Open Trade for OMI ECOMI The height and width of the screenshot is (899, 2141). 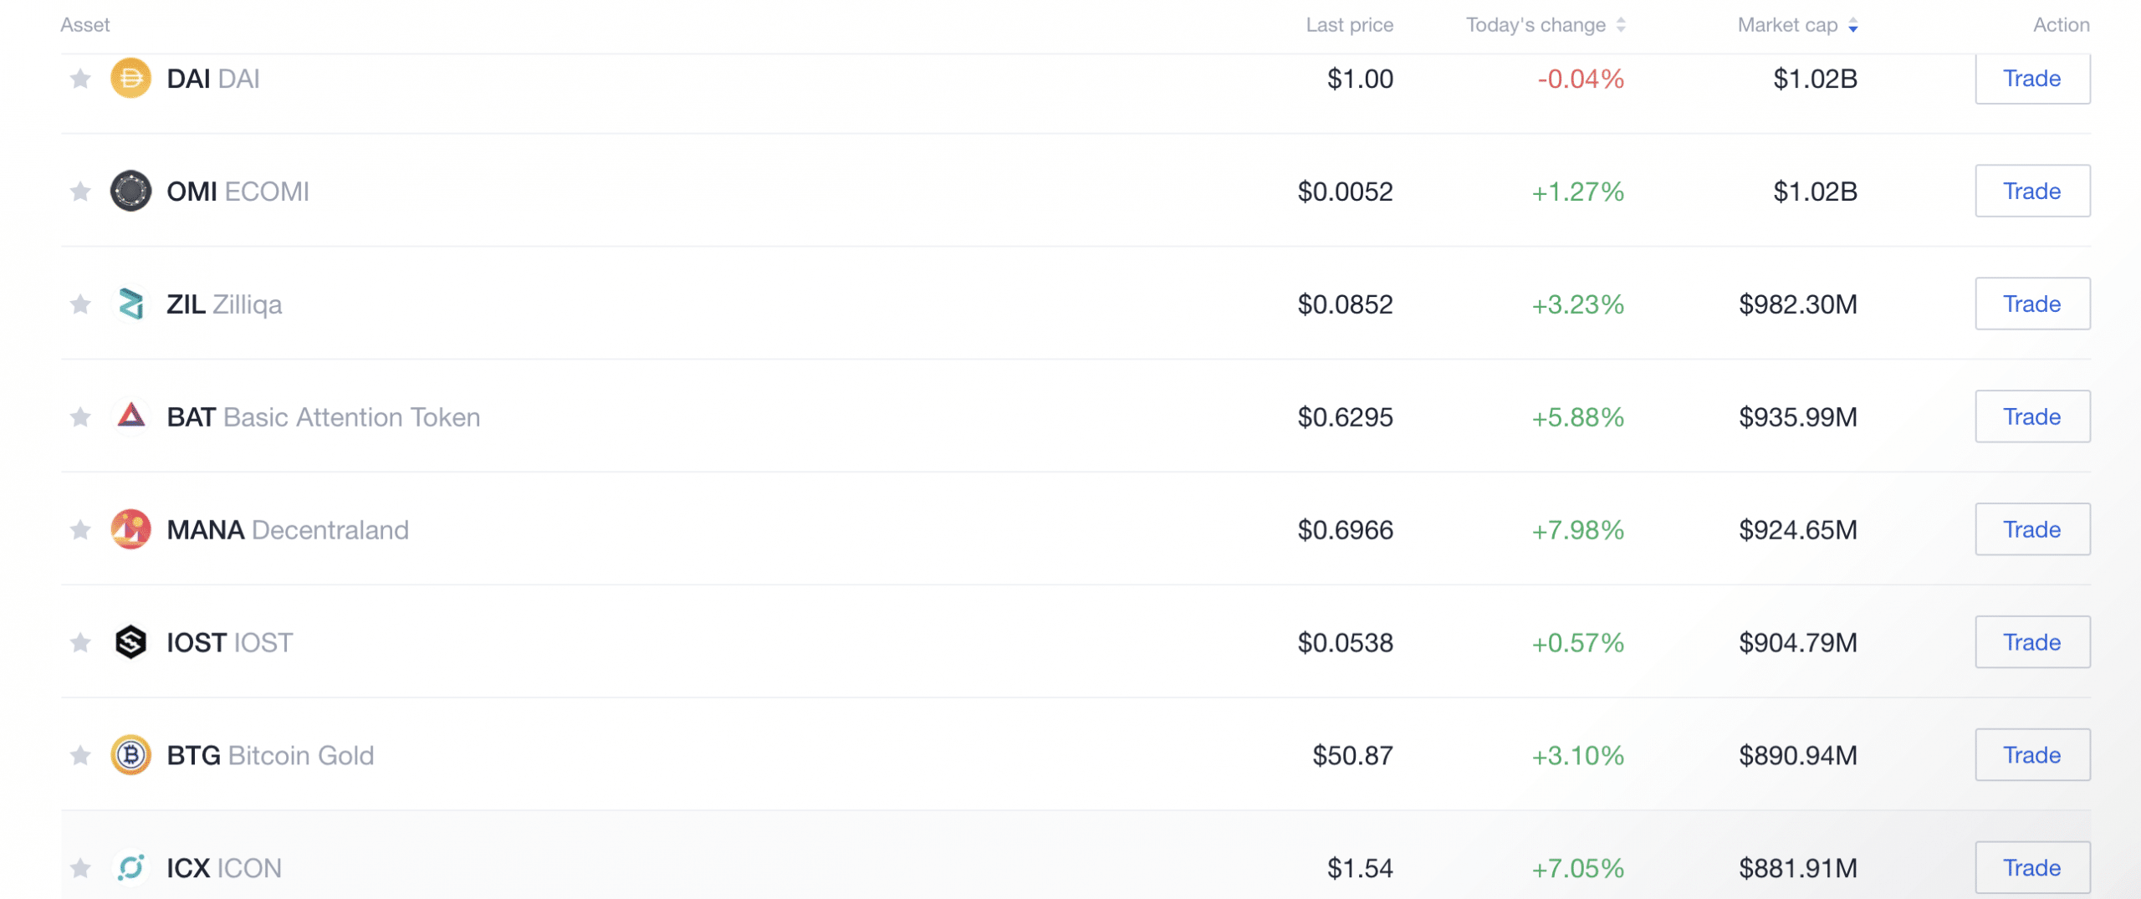pyautogui.click(x=2032, y=191)
